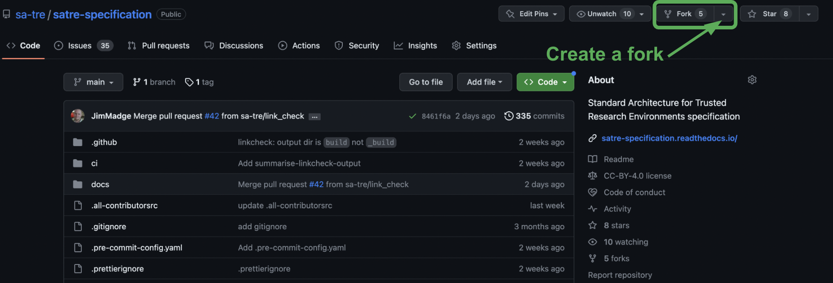Image resolution: width=833 pixels, height=283 pixels.
Task: Click JimMadge's avatar image
Action: click(78, 116)
